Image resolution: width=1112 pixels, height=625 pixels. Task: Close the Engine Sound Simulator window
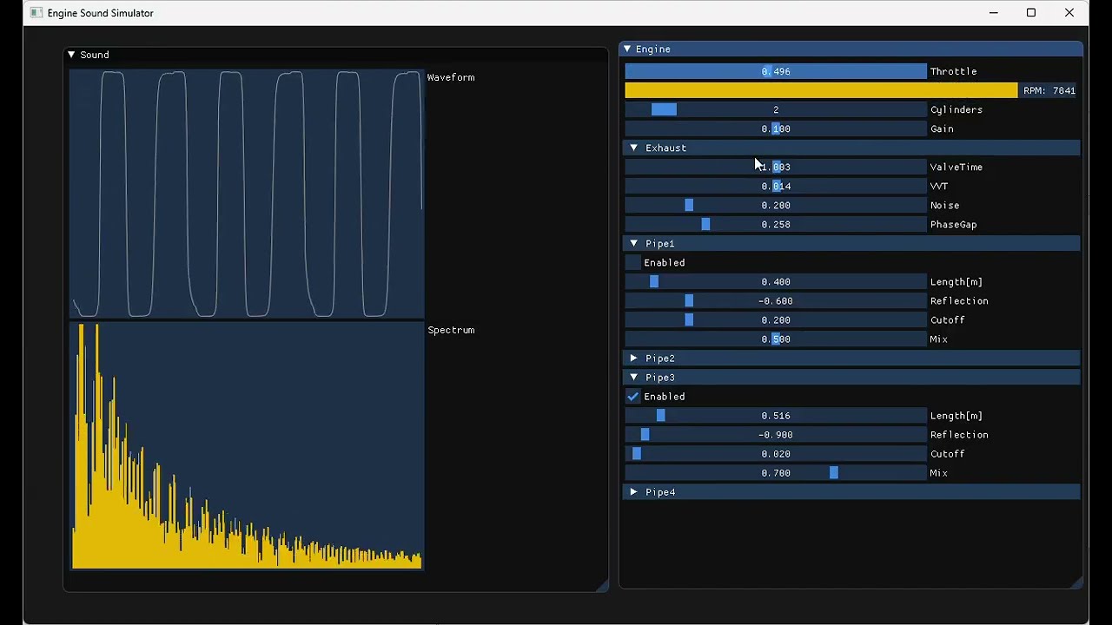pyautogui.click(x=1069, y=13)
